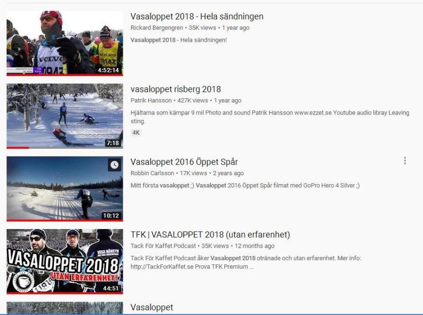Click title TFK | VASALOPPET 2018 (utan erfarenhet)
423x315 pixels.
pyautogui.click(x=210, y=234)
